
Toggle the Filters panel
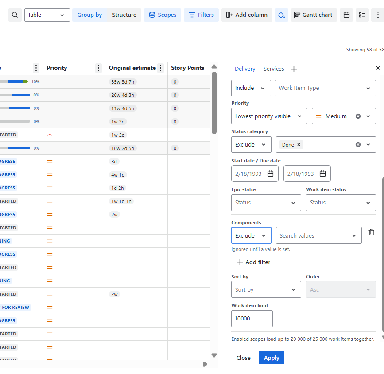point(202,15)
